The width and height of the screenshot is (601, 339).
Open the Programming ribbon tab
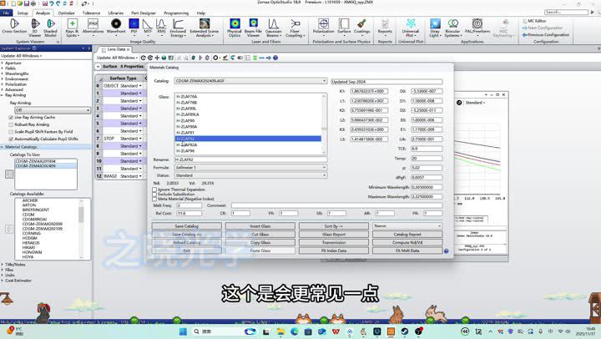pyautogui.click(x=176, y=13)
